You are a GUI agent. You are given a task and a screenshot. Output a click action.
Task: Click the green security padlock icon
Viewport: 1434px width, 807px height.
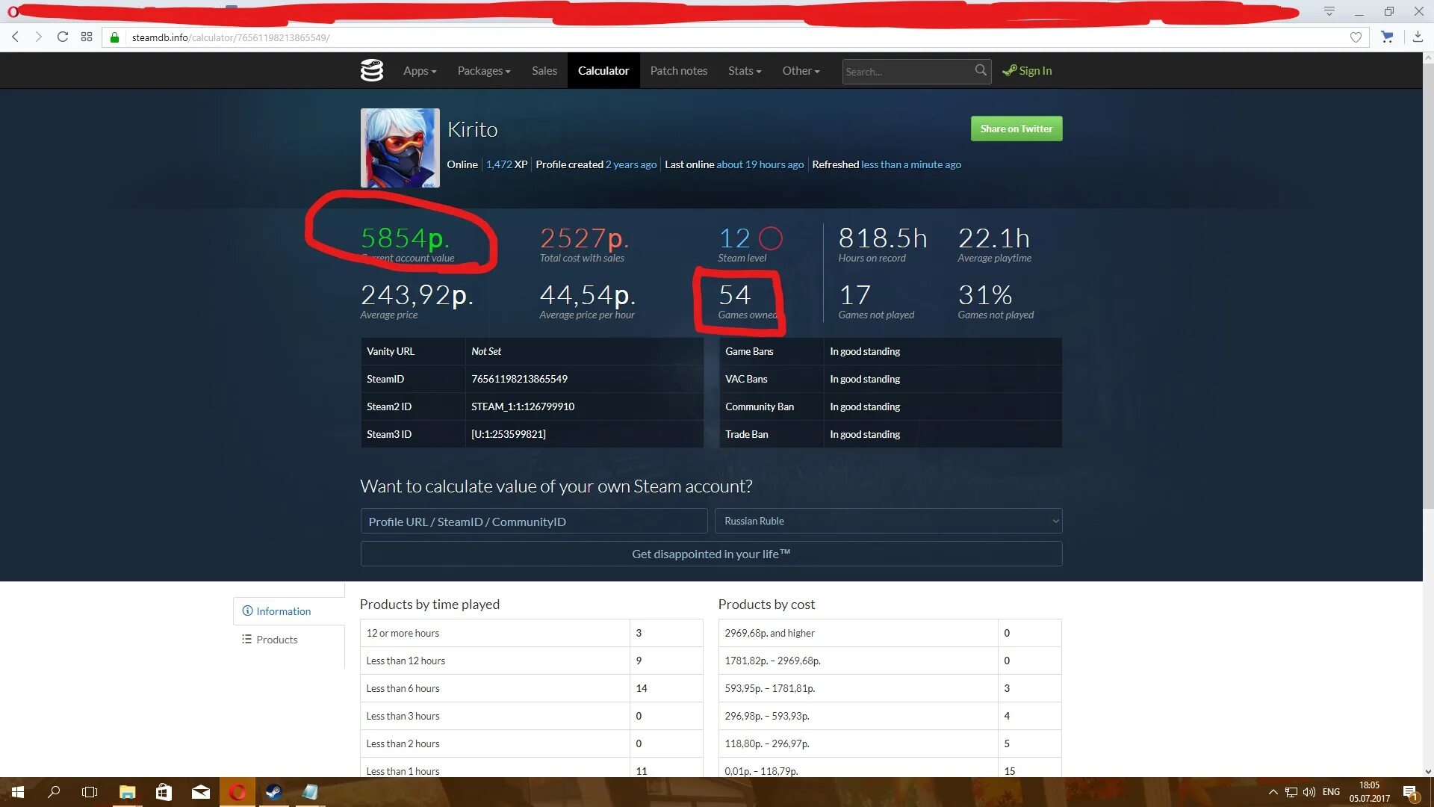coord(114,37)
